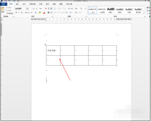Screen dimensions: 151x122
Task: Click the Increase Font Size icon
Action: [34, 8]
